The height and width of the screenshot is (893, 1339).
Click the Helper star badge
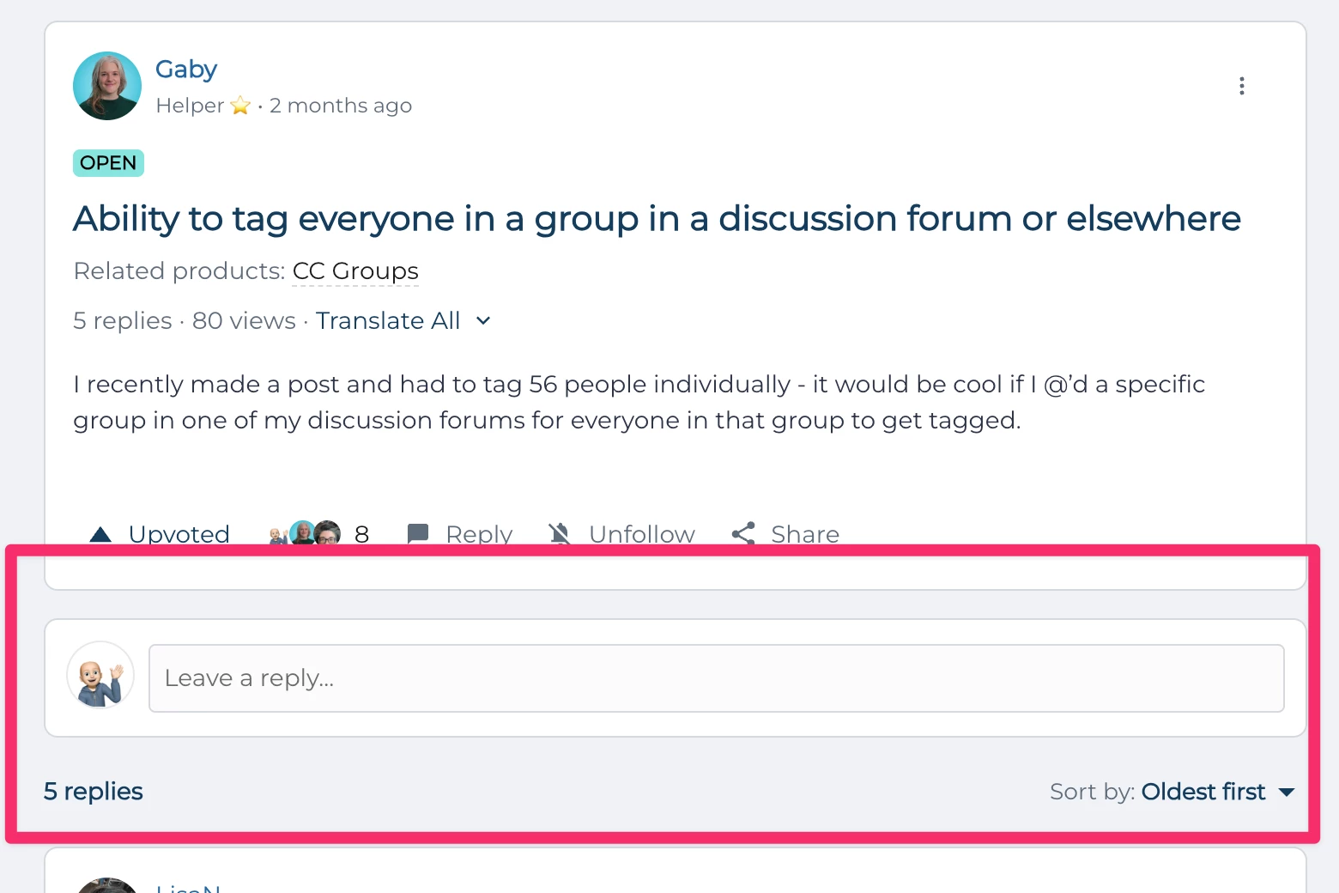click(240, 106)
